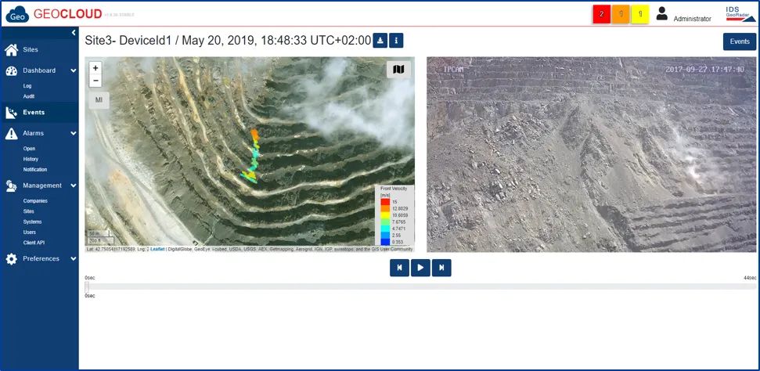Click the download icon next to the title
The width and height of the screenshot is (760, 371).
tap(380, 41)
